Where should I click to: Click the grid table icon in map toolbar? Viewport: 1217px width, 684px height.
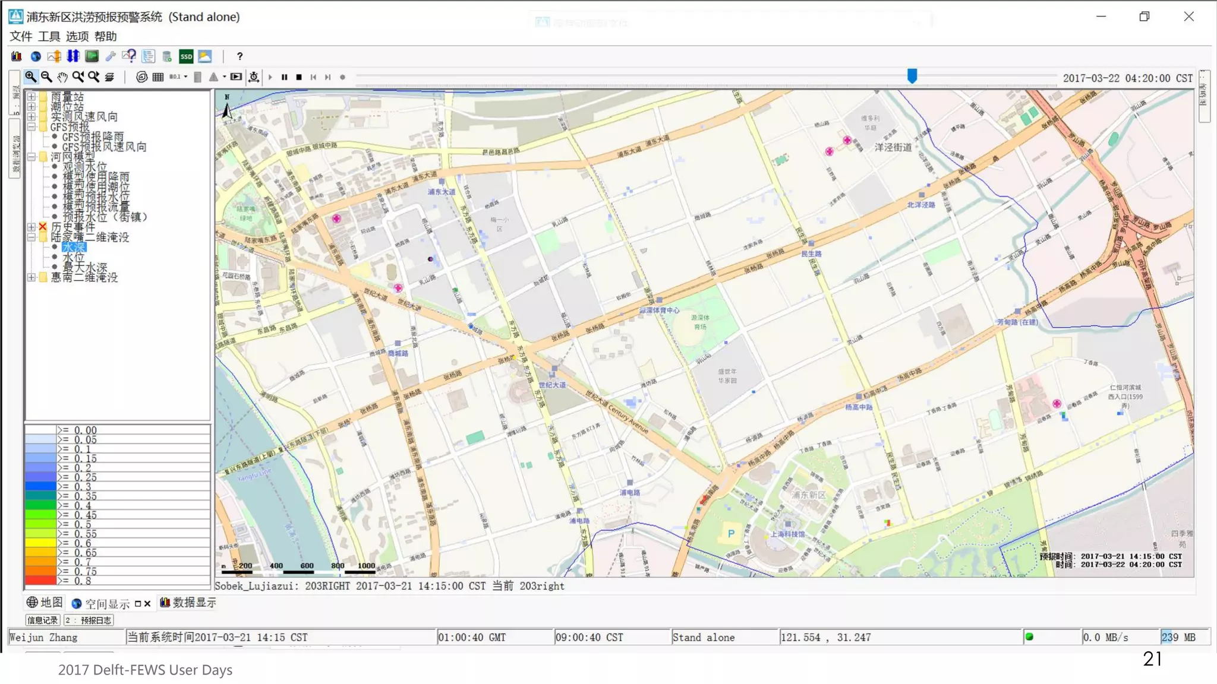coord(158,77)
